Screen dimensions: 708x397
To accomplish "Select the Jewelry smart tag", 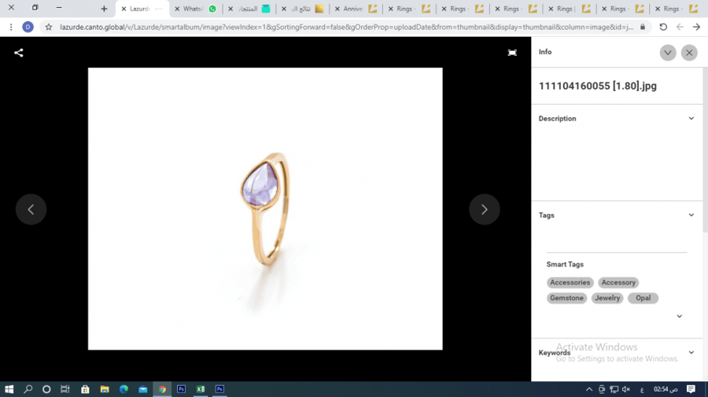I will click(607, 298).
